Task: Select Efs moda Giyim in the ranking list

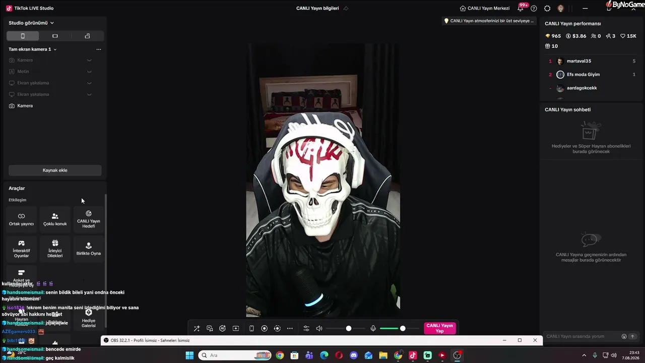Action: (x=592, y=75)
